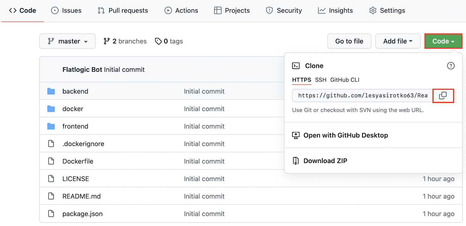This screenshot has height=226, width=466.
Task: Open the header Initial commit message link
Action: click(x=124, y=70)
